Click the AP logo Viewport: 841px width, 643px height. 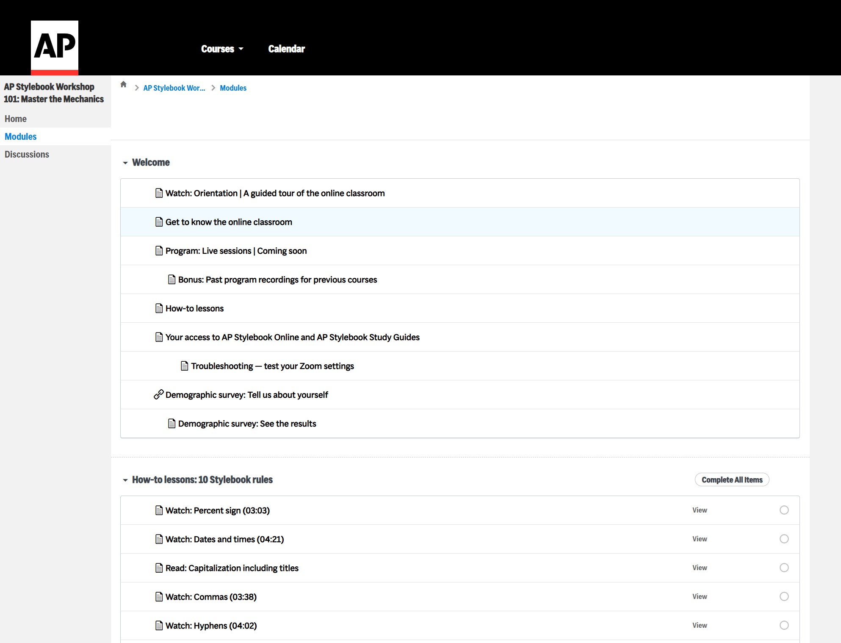click(x=55, y=47)
